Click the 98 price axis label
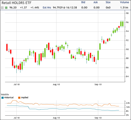The height and width of the screenshot is (120, 131). pos(127,13)
